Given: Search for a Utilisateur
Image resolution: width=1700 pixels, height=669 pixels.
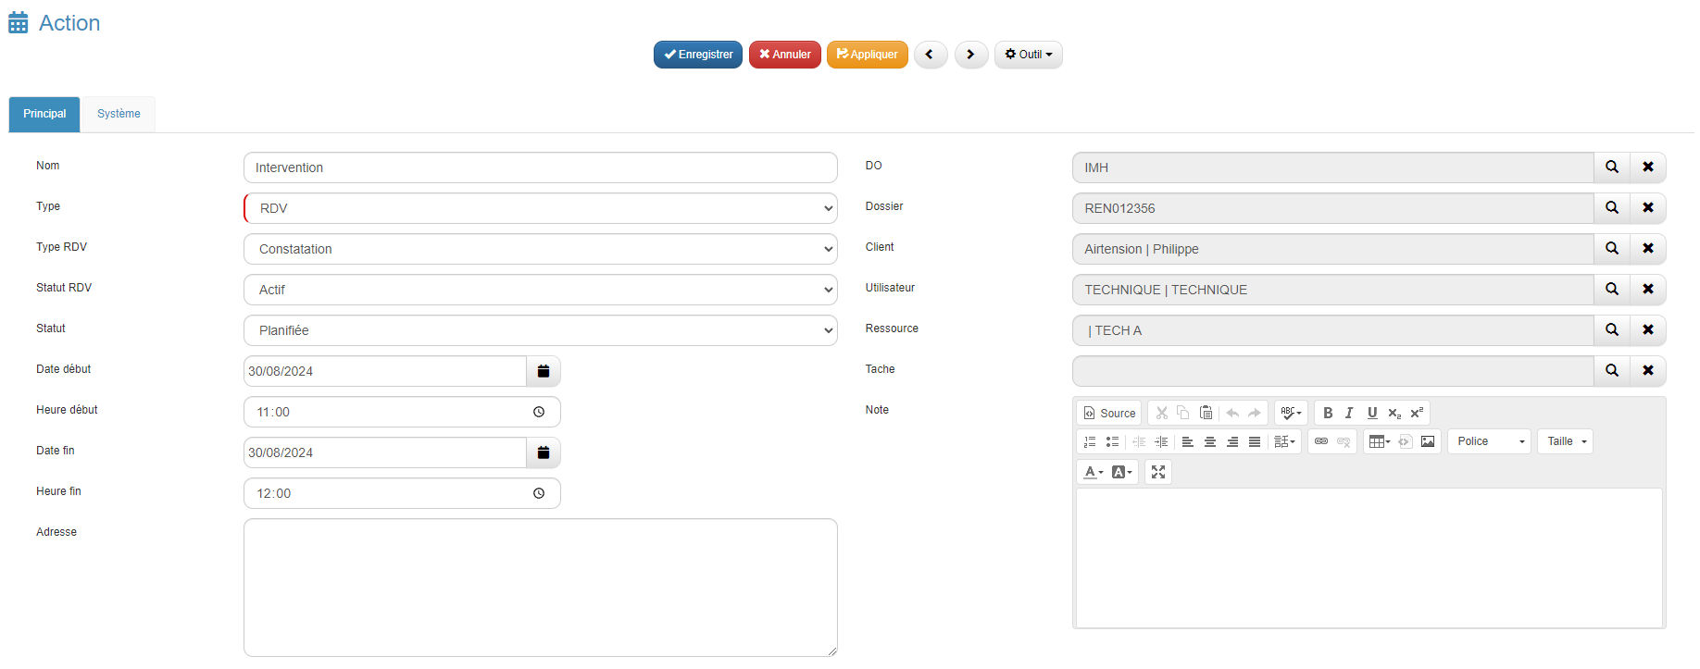Looking at the screenshot, I should click(1612, 290).
